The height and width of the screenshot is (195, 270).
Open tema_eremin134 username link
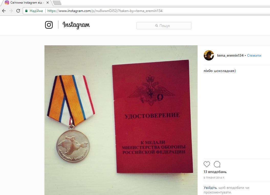(x=230, y=56)
